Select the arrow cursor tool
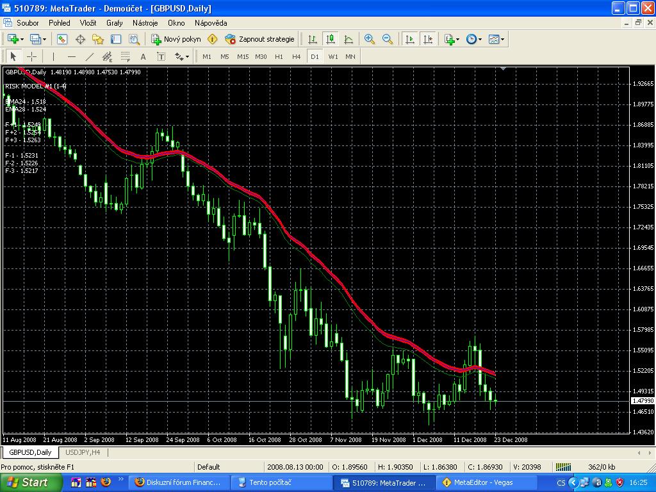 [x=13, y=56]
